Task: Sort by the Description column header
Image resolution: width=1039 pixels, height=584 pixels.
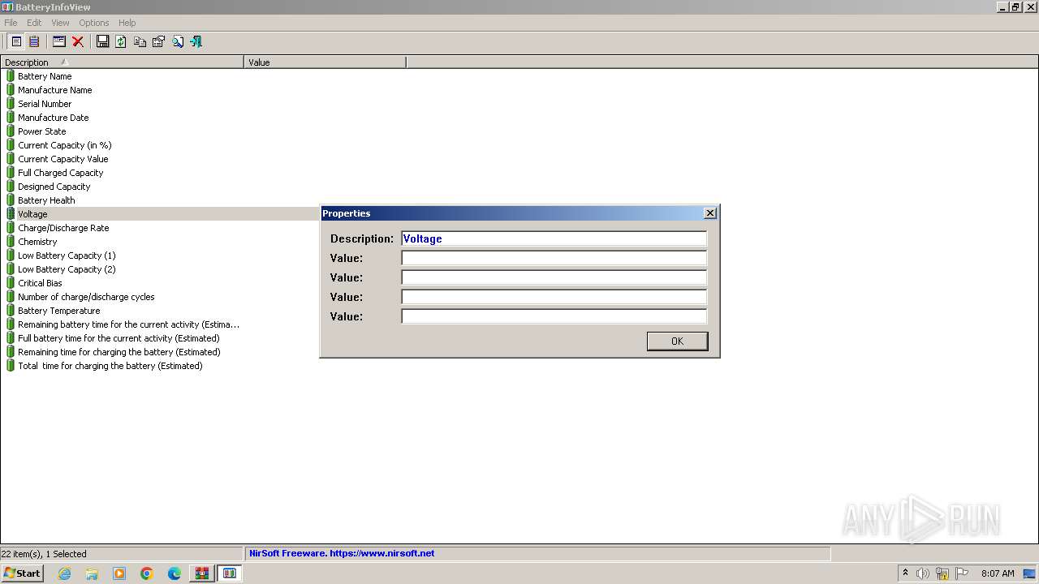Action: (x=122, y=62)
